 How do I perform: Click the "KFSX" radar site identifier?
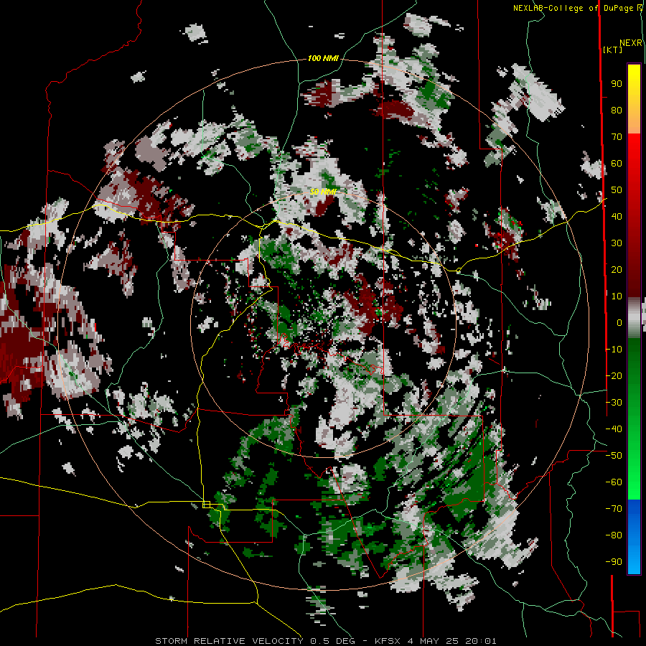tap(388, 641)
